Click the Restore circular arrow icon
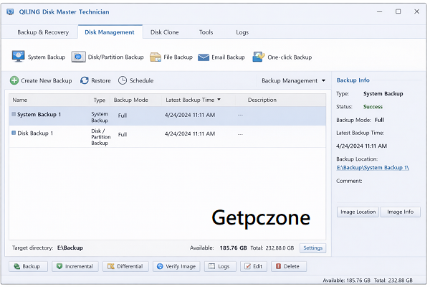The width and height of the screenshot is (430, 287). click(x=85, y=80)
